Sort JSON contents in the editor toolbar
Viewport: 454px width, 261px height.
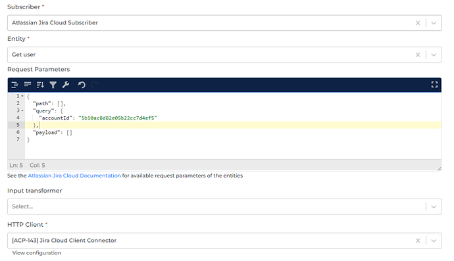tap(40, 85)
